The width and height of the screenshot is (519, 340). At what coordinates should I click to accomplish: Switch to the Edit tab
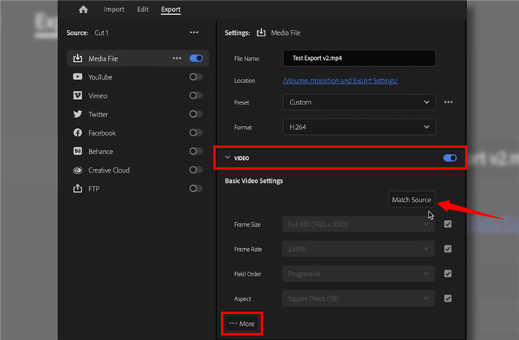pos(142,10)
